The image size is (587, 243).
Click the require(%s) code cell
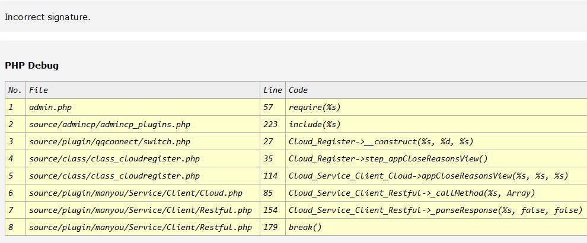point(315,107)
